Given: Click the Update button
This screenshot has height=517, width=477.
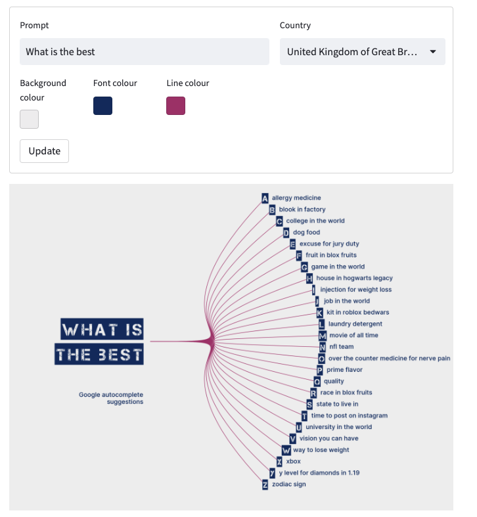Looking at the screenshot, I should coord(44,150).
